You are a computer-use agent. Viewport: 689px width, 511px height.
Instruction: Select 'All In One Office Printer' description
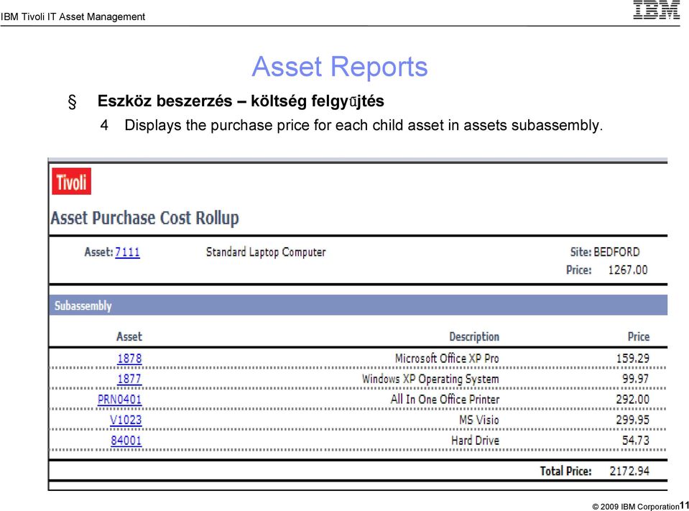click(445, 400)
